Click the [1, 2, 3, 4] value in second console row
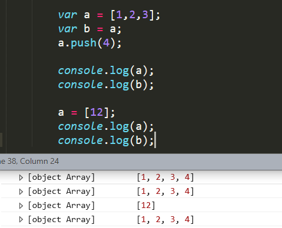Image resolution: width=282 pixels, height=228 pixels. [165, 192]
